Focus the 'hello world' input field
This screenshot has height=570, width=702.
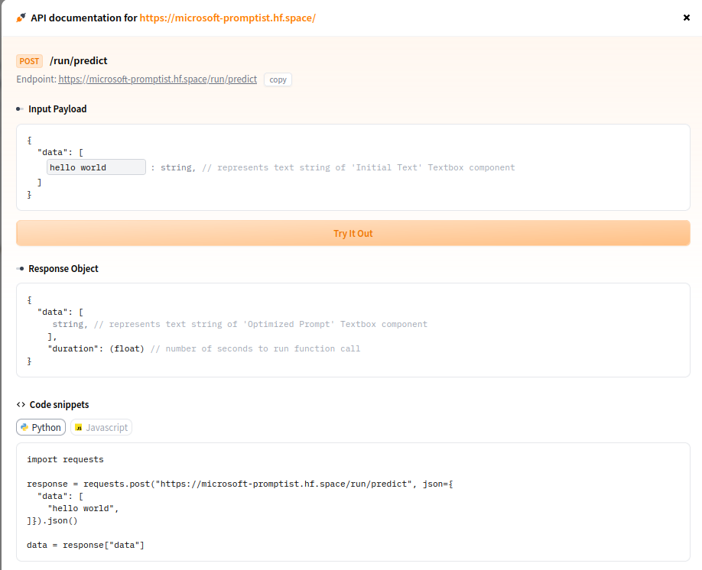pyautogui.click(x=96, y=167)
